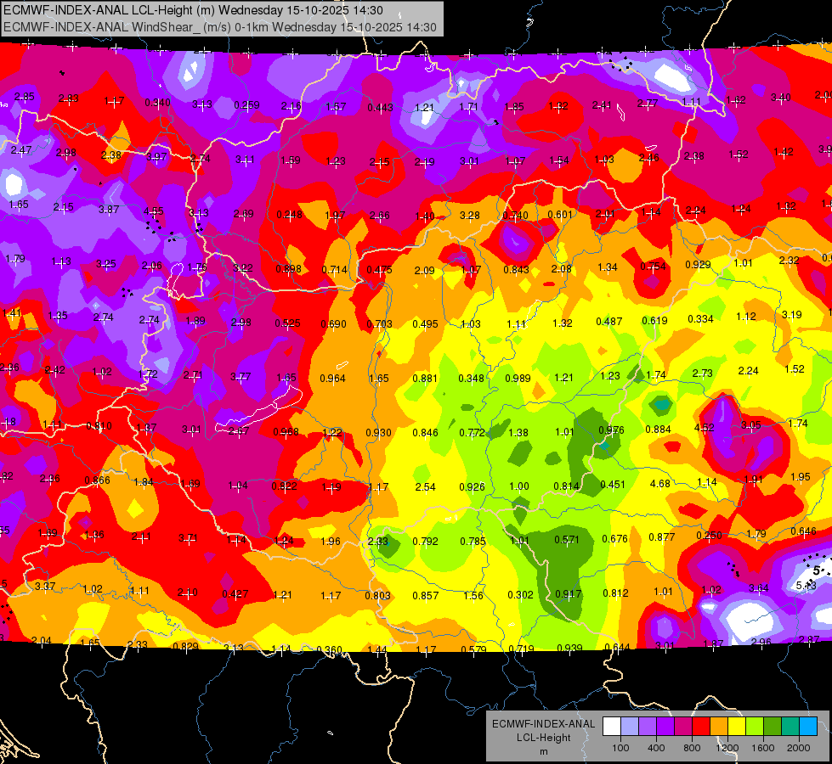Select the legend label LCL-Height
This screenshot has height=764, width=832.
tap(544, 738)
